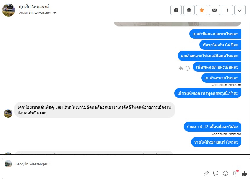This screenshot has width=250, height=179.
Task: Flag conversation as priority with exclamation icon
Action: [x=227, y=10]
